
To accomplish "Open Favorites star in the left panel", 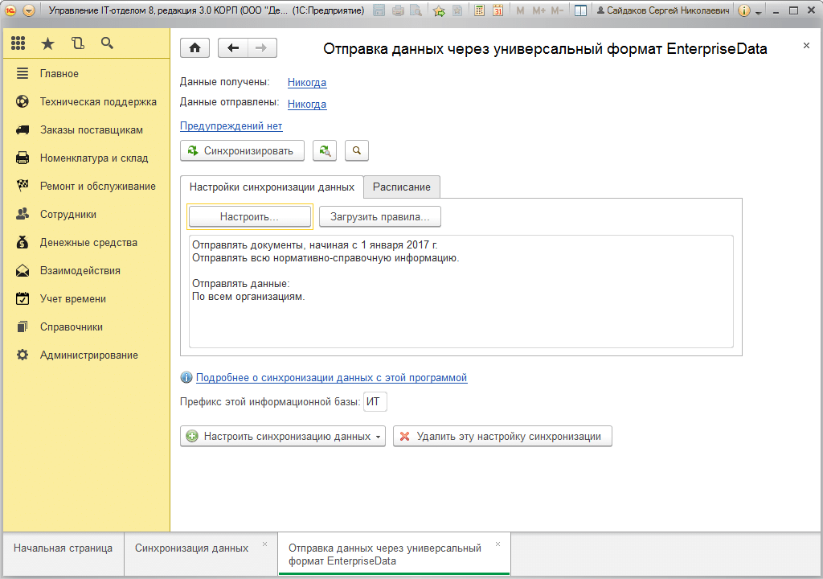I will point(47,43).
